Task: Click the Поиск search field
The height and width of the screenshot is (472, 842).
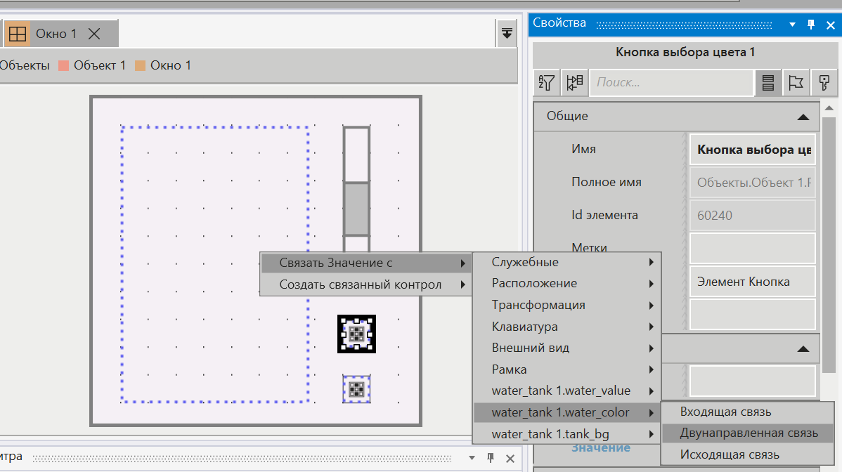Action: [671, 83]
